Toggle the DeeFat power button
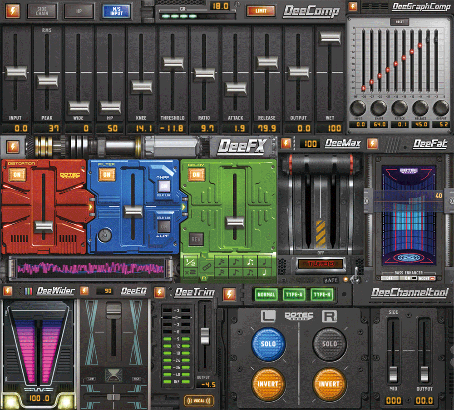The width and height of the screenshot is (454, 410). click(372, 143)
